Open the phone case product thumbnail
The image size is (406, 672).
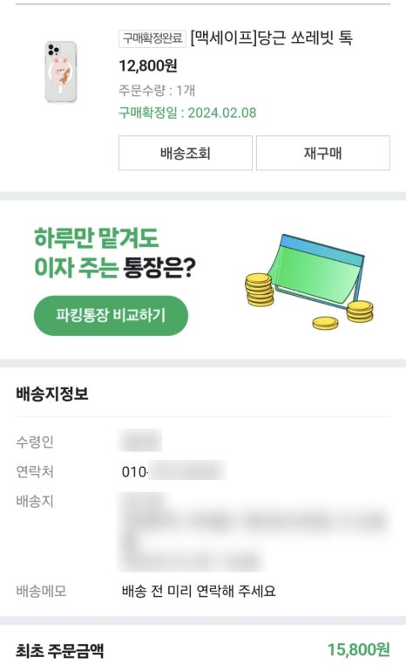click(61, 72)
